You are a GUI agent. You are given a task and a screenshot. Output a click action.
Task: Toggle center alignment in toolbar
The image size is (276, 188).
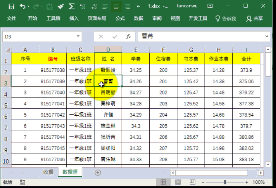point(116,6)
